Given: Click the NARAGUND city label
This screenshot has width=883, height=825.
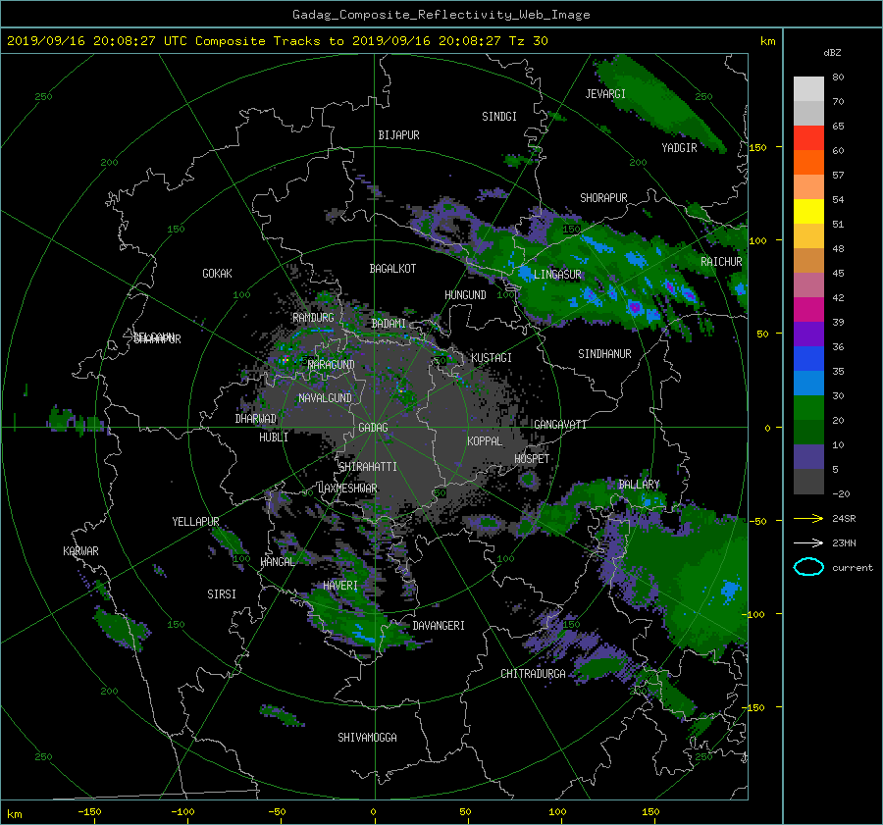Looking at the screenshot, I should [x=332, y=364].
